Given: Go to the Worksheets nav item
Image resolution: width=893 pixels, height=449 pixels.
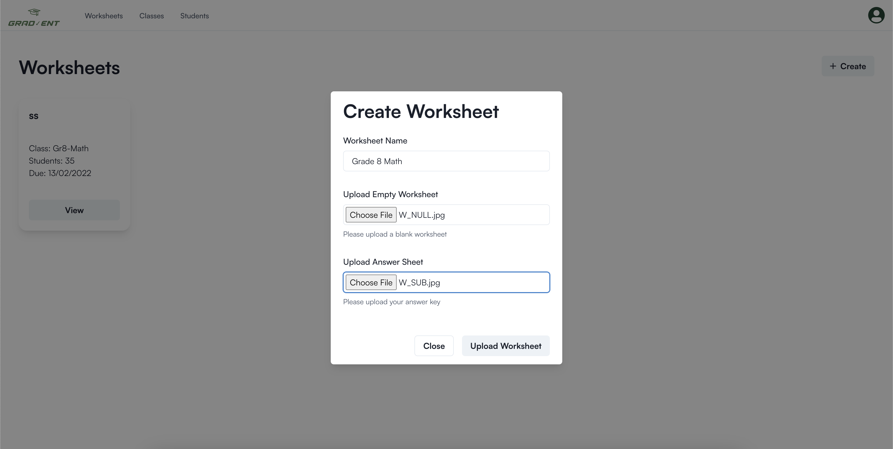Looking at the screenshot, I should coord(104,16).
